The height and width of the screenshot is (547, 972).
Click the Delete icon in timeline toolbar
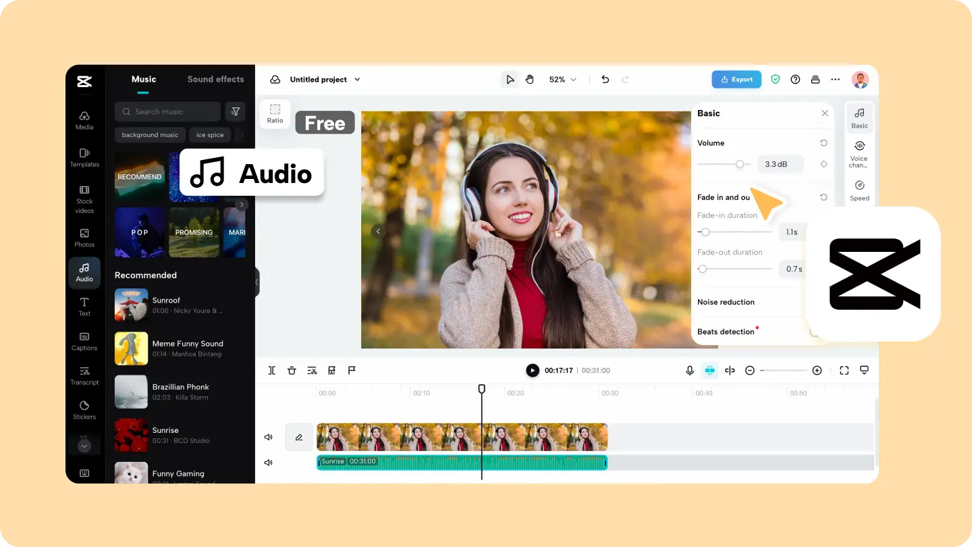(x=292, y=370)
